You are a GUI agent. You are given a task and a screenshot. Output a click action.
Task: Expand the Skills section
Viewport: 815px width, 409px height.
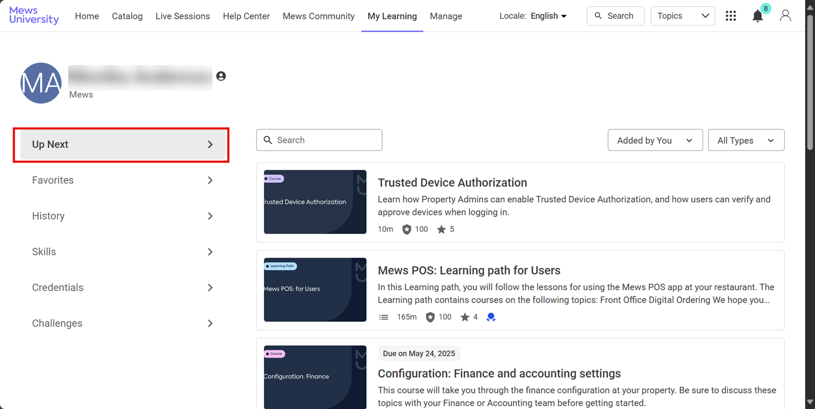click(123, 252)
